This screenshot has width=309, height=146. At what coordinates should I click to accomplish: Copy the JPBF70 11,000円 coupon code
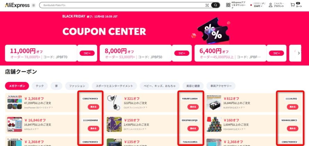[x=87, y=53]
